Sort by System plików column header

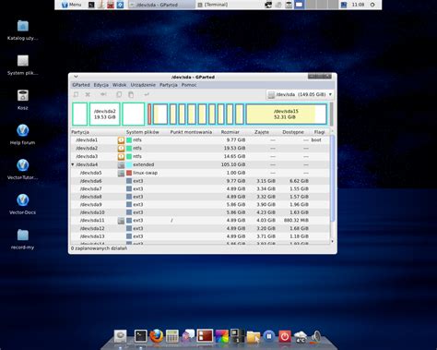click(143, 132)
